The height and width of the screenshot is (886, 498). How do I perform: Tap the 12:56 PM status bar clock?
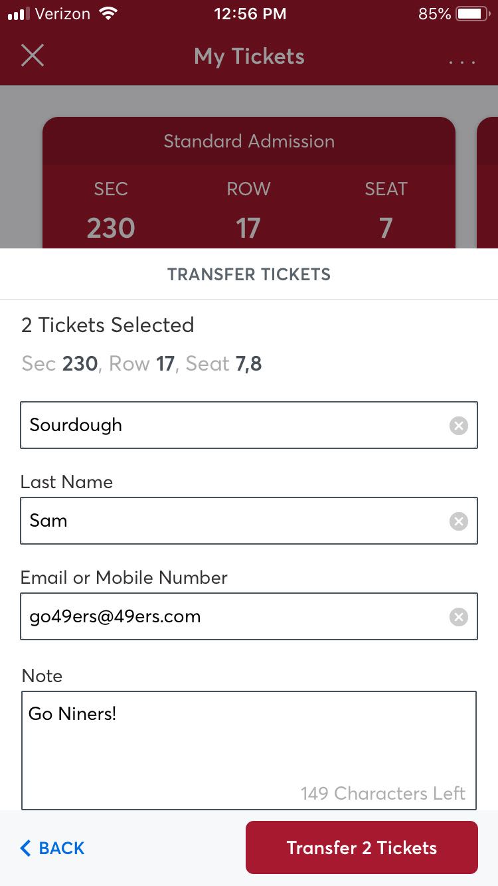click(x=250, y=14)
